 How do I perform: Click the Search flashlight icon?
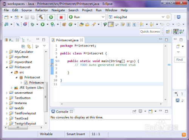94,24
